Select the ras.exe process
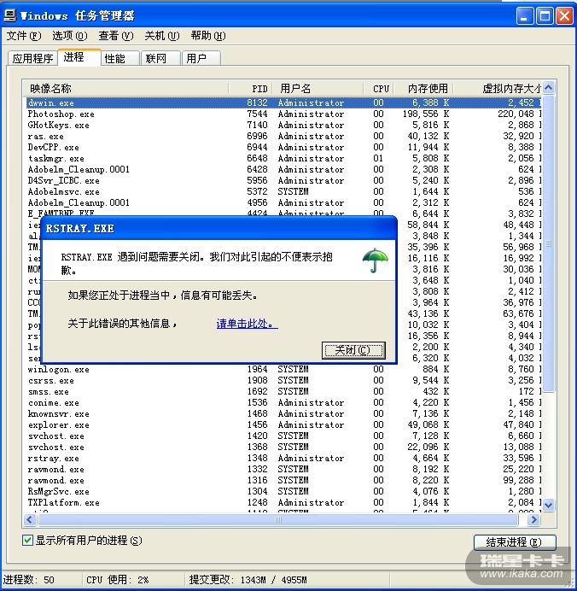Screen dimensions: 577x591 pyautogui.click(x=283, y=136)
